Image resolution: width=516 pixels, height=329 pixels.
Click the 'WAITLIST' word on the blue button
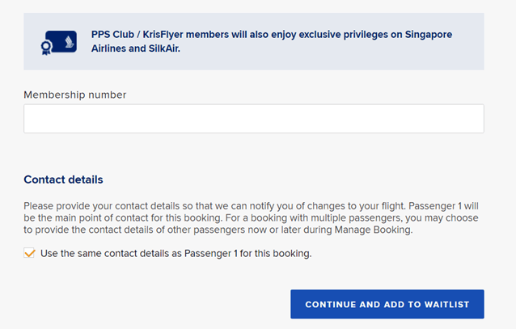coord(442,305)
